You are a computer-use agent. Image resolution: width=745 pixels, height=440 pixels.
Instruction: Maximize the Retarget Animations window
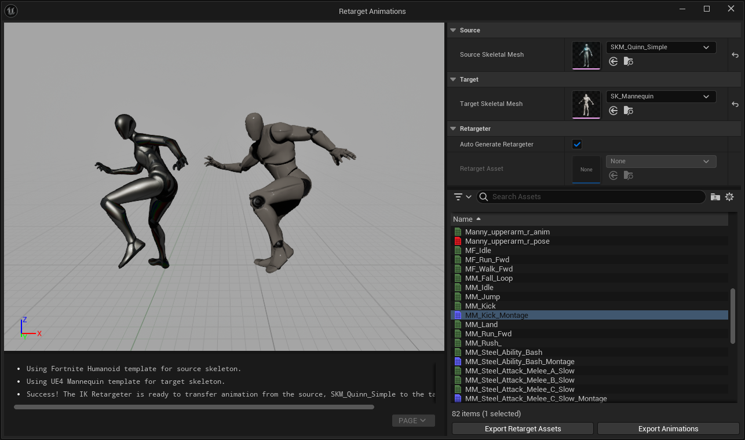click(707, 9)
